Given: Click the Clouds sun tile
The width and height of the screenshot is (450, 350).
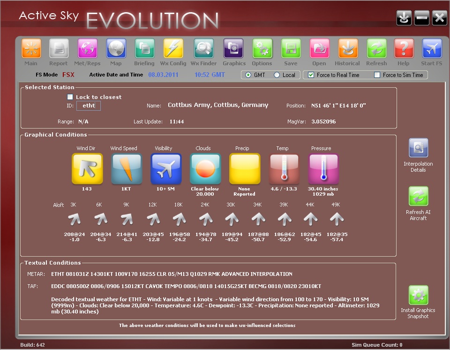Looking at the screenshot, I should (205, 168).
